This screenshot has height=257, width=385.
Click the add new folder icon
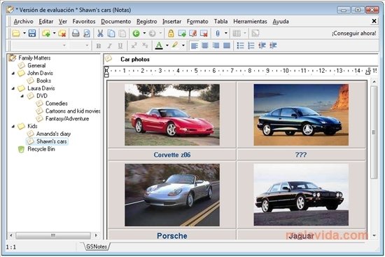click(46, 33)
